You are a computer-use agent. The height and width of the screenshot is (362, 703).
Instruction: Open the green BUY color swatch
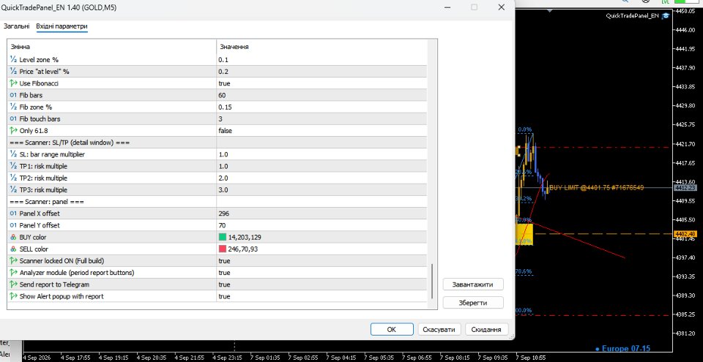tap(223, 238)
